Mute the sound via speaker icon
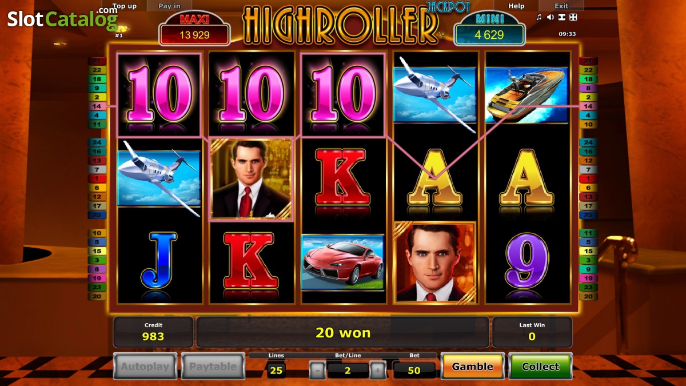686x386 pixels. click(550, 17)
